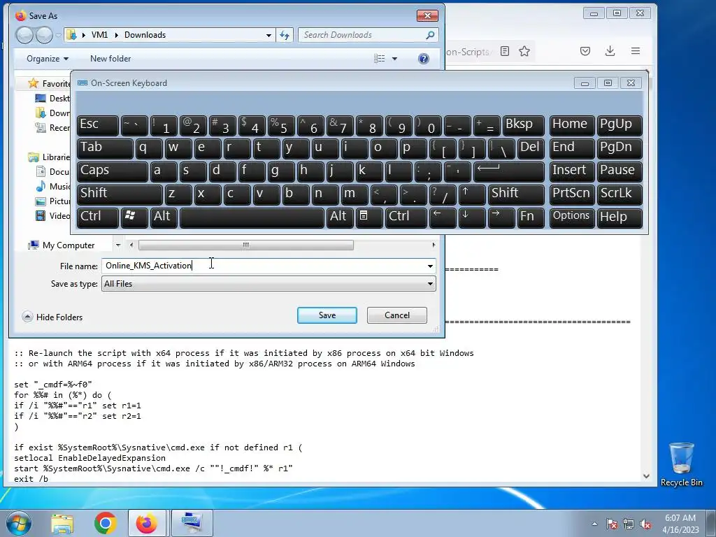Click the horizontal scrollbar right arrow
This screenshot has width=716, height=537.
(434, 245)
